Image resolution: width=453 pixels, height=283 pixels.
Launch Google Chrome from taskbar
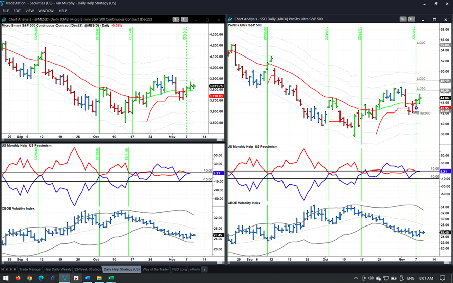pyautogui.click(x=30, y=278)
